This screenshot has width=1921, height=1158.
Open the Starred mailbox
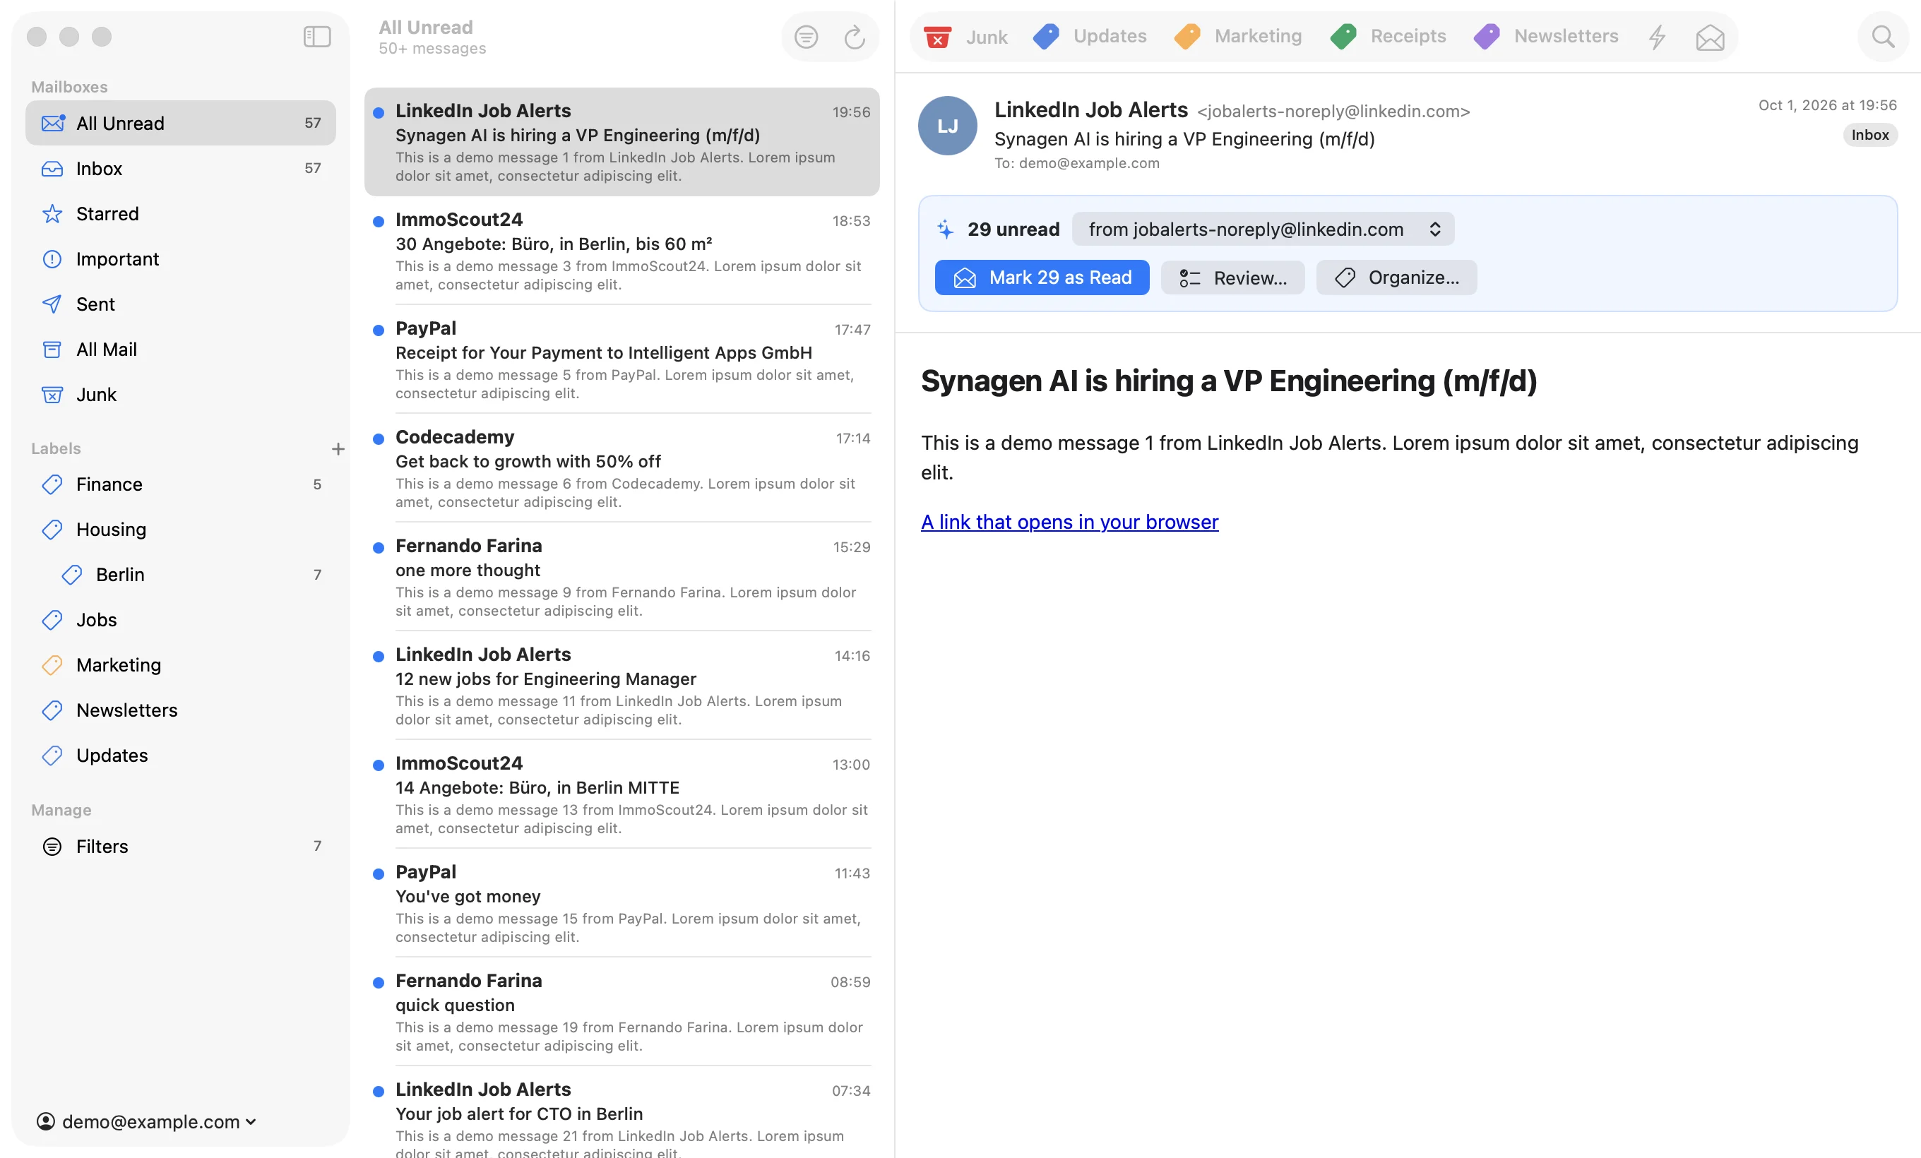click(181, 213)
